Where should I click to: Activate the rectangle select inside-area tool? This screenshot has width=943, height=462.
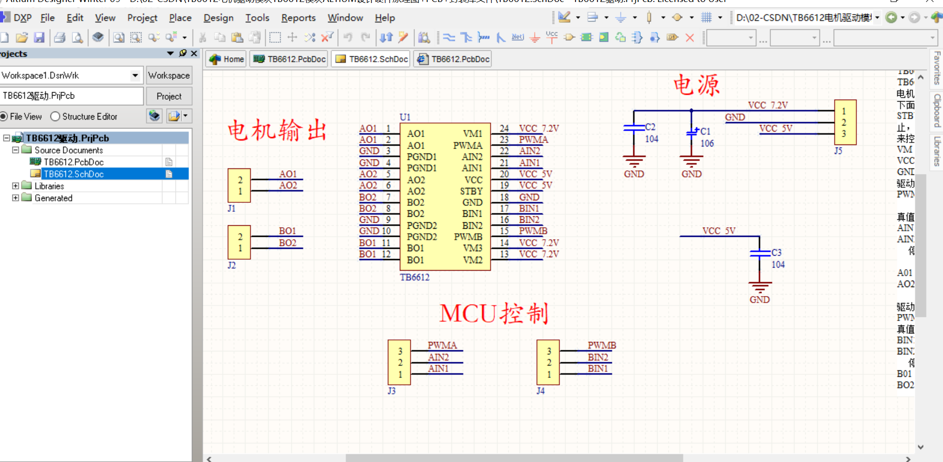(x=275, y=37)
